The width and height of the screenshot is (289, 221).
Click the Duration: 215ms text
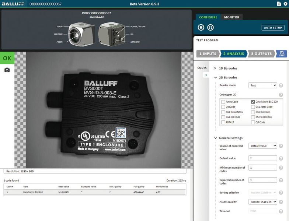tap(176, 180)
